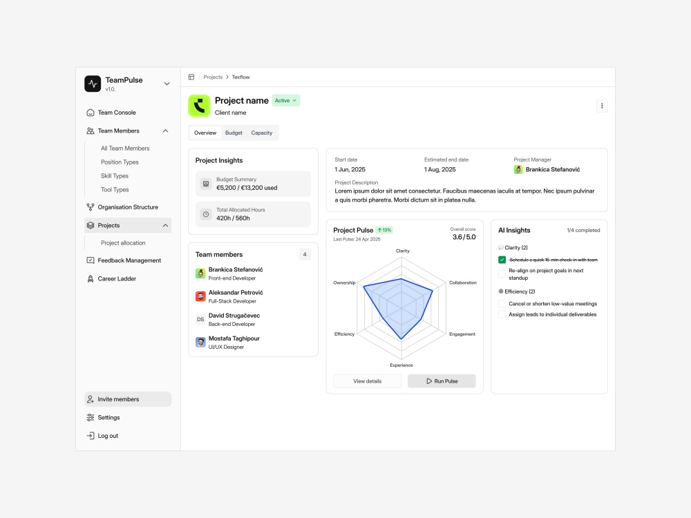Click Brankica Stefanović avatar in Team members
691x518 pixels.
200,274
